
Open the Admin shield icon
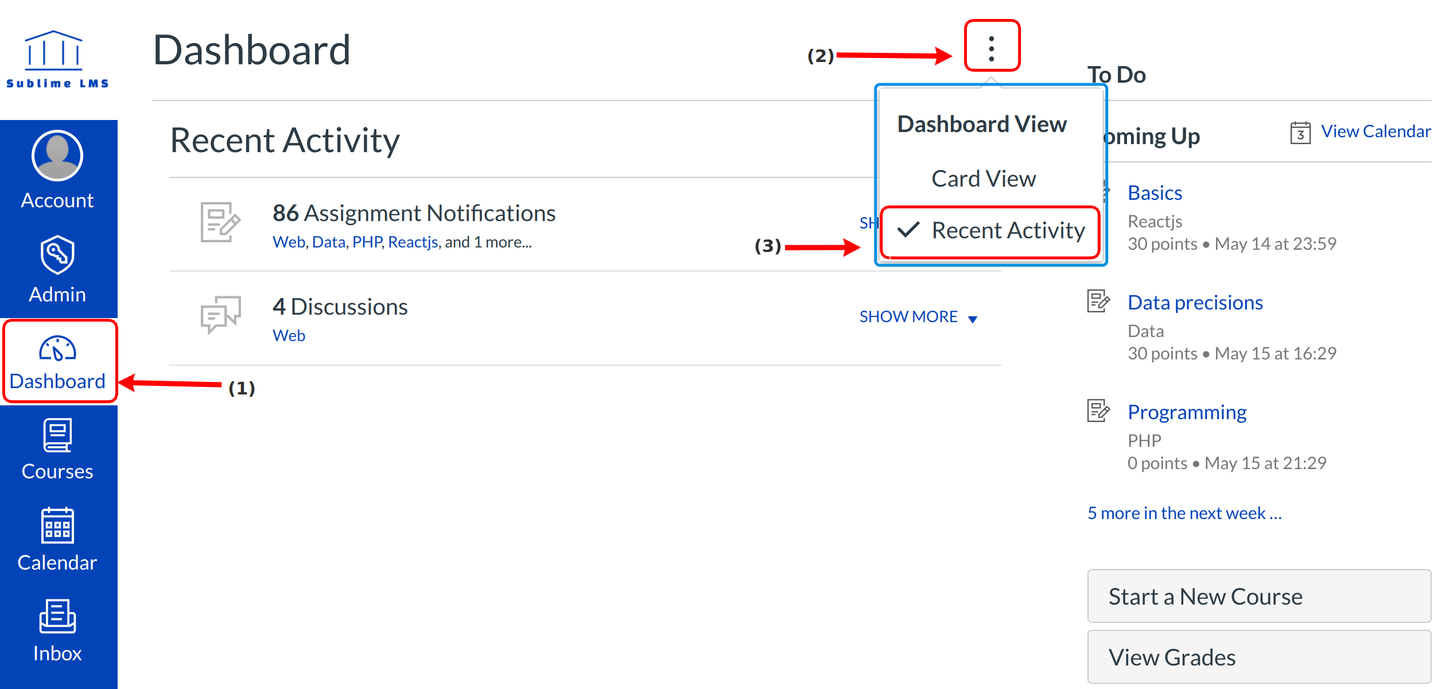tap(57, 254)
